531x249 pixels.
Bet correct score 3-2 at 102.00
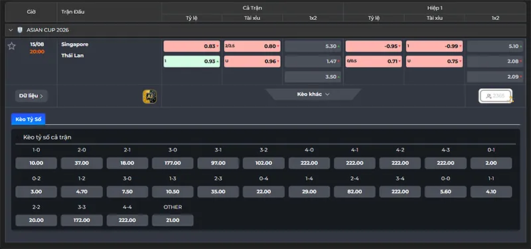(264, 163)
